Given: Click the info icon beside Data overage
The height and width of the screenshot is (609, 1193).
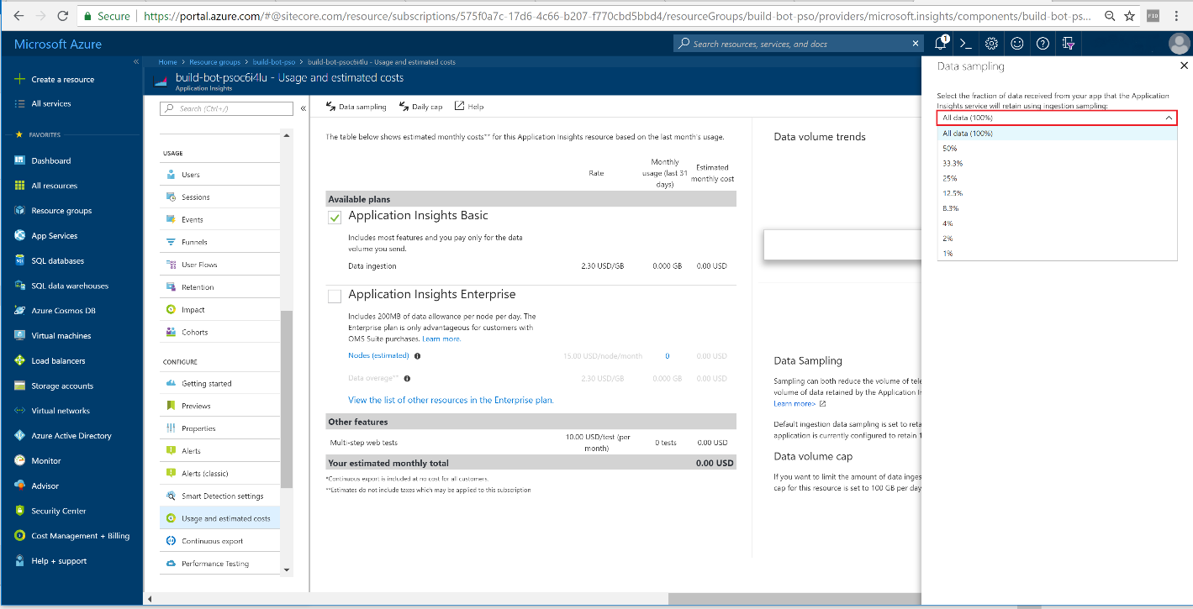Looking at the screenshot, I should [x=407, y=379].
